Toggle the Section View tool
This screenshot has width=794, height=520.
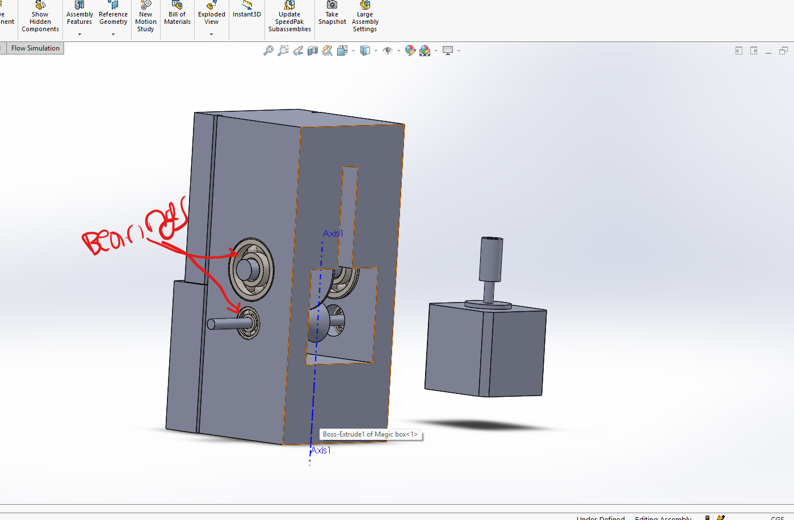(x=313, y=51)
